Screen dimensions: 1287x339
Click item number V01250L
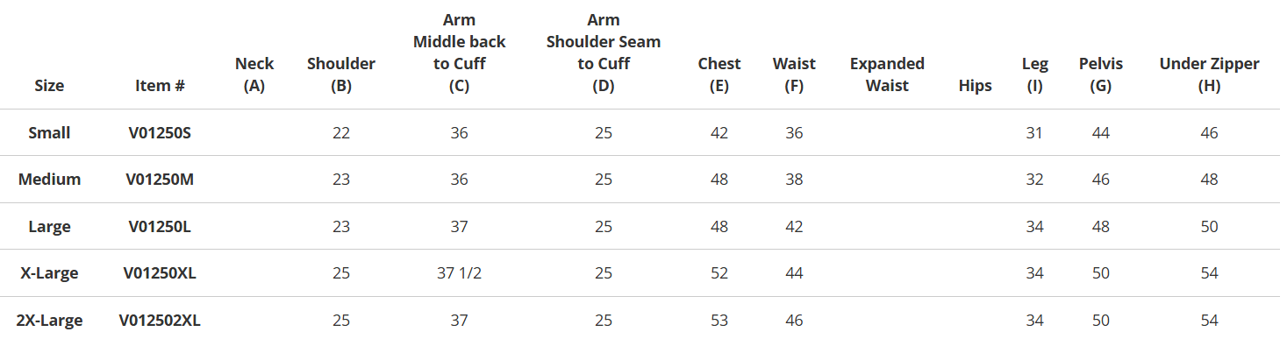tap(160, 227)
